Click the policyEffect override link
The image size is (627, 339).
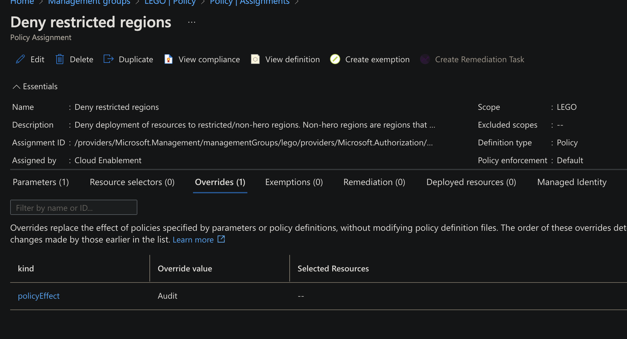39,296
